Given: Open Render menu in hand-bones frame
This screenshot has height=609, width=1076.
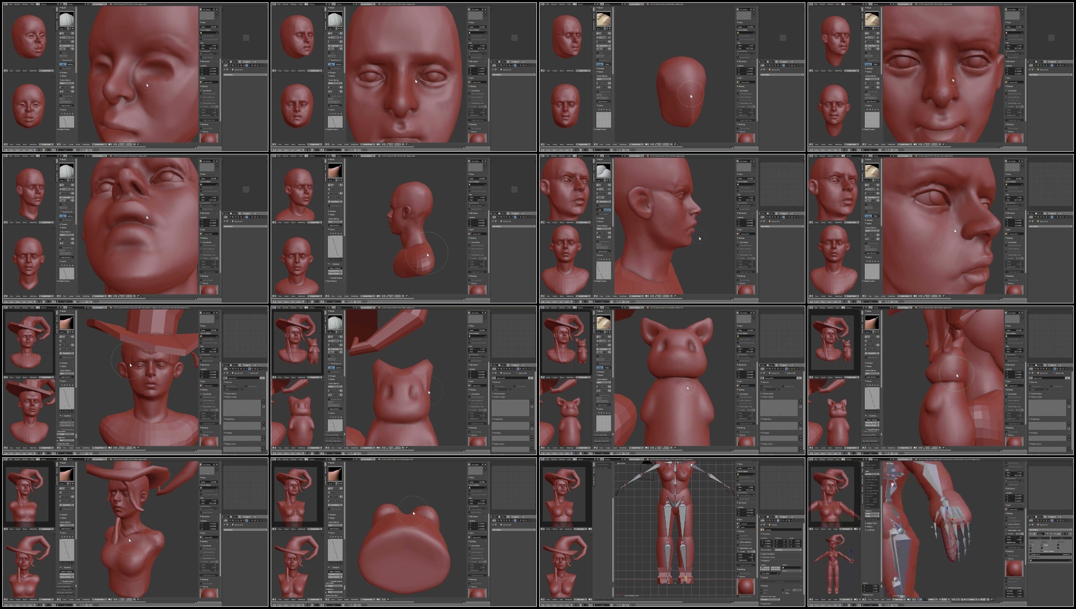Looking at the screenshot, I should coord(822,459).
